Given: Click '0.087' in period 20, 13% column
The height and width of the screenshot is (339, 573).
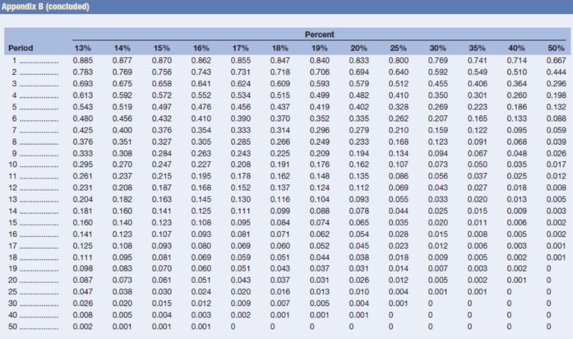Looking at the screenshot, I should (83, 280).
